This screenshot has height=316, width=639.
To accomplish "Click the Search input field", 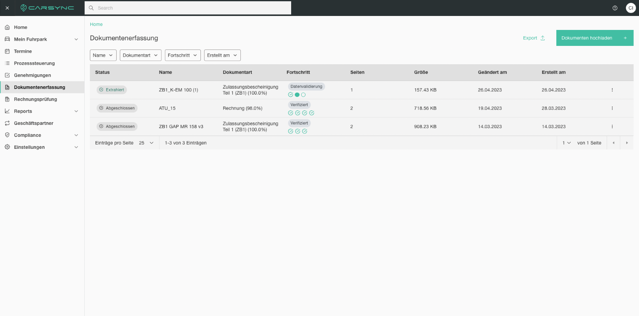I will (x=188, y=8).
